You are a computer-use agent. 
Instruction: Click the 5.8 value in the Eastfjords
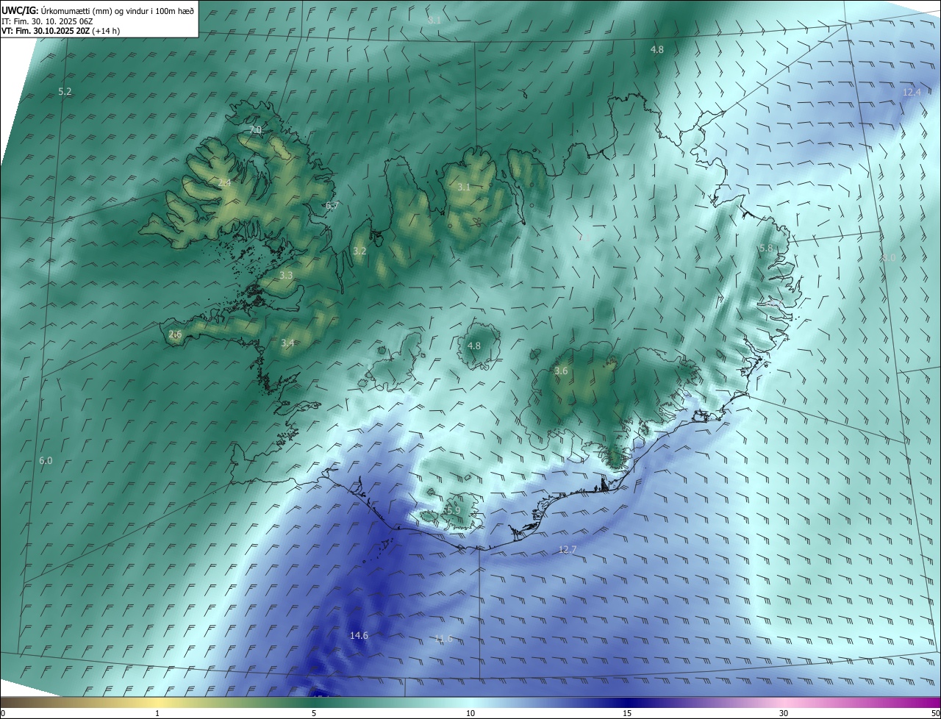766,248
